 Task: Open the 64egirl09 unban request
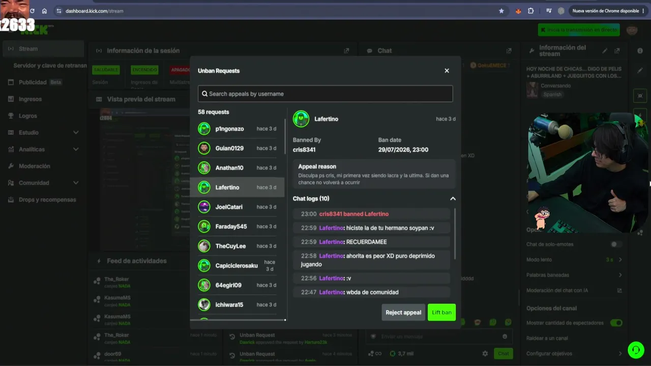pos(237,285)
